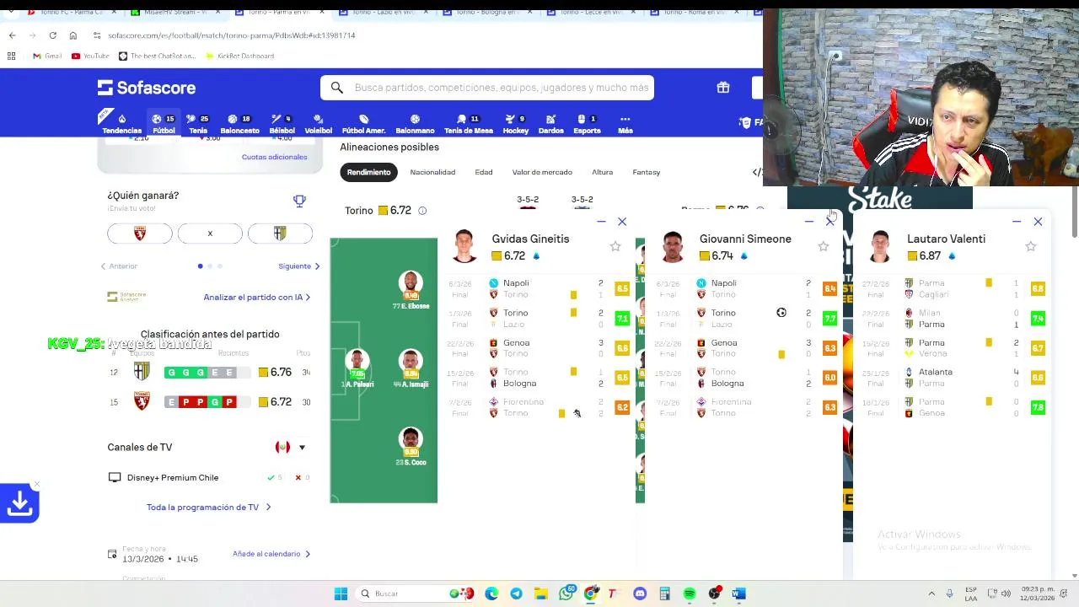Screen dimensions: 1079x607
Task: Open the Fútbol section
Action: [x=164, y=124]
